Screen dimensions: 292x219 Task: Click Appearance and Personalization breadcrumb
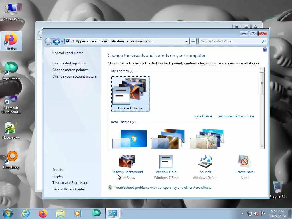coord(100,41)
